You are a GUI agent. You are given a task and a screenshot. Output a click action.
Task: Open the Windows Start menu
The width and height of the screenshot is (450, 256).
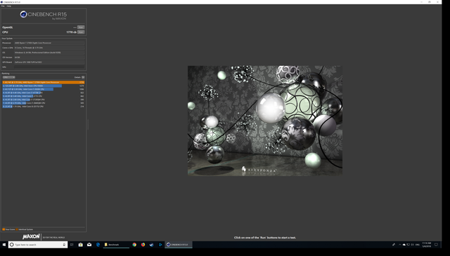pyautogui.click(x=4, y=245)
